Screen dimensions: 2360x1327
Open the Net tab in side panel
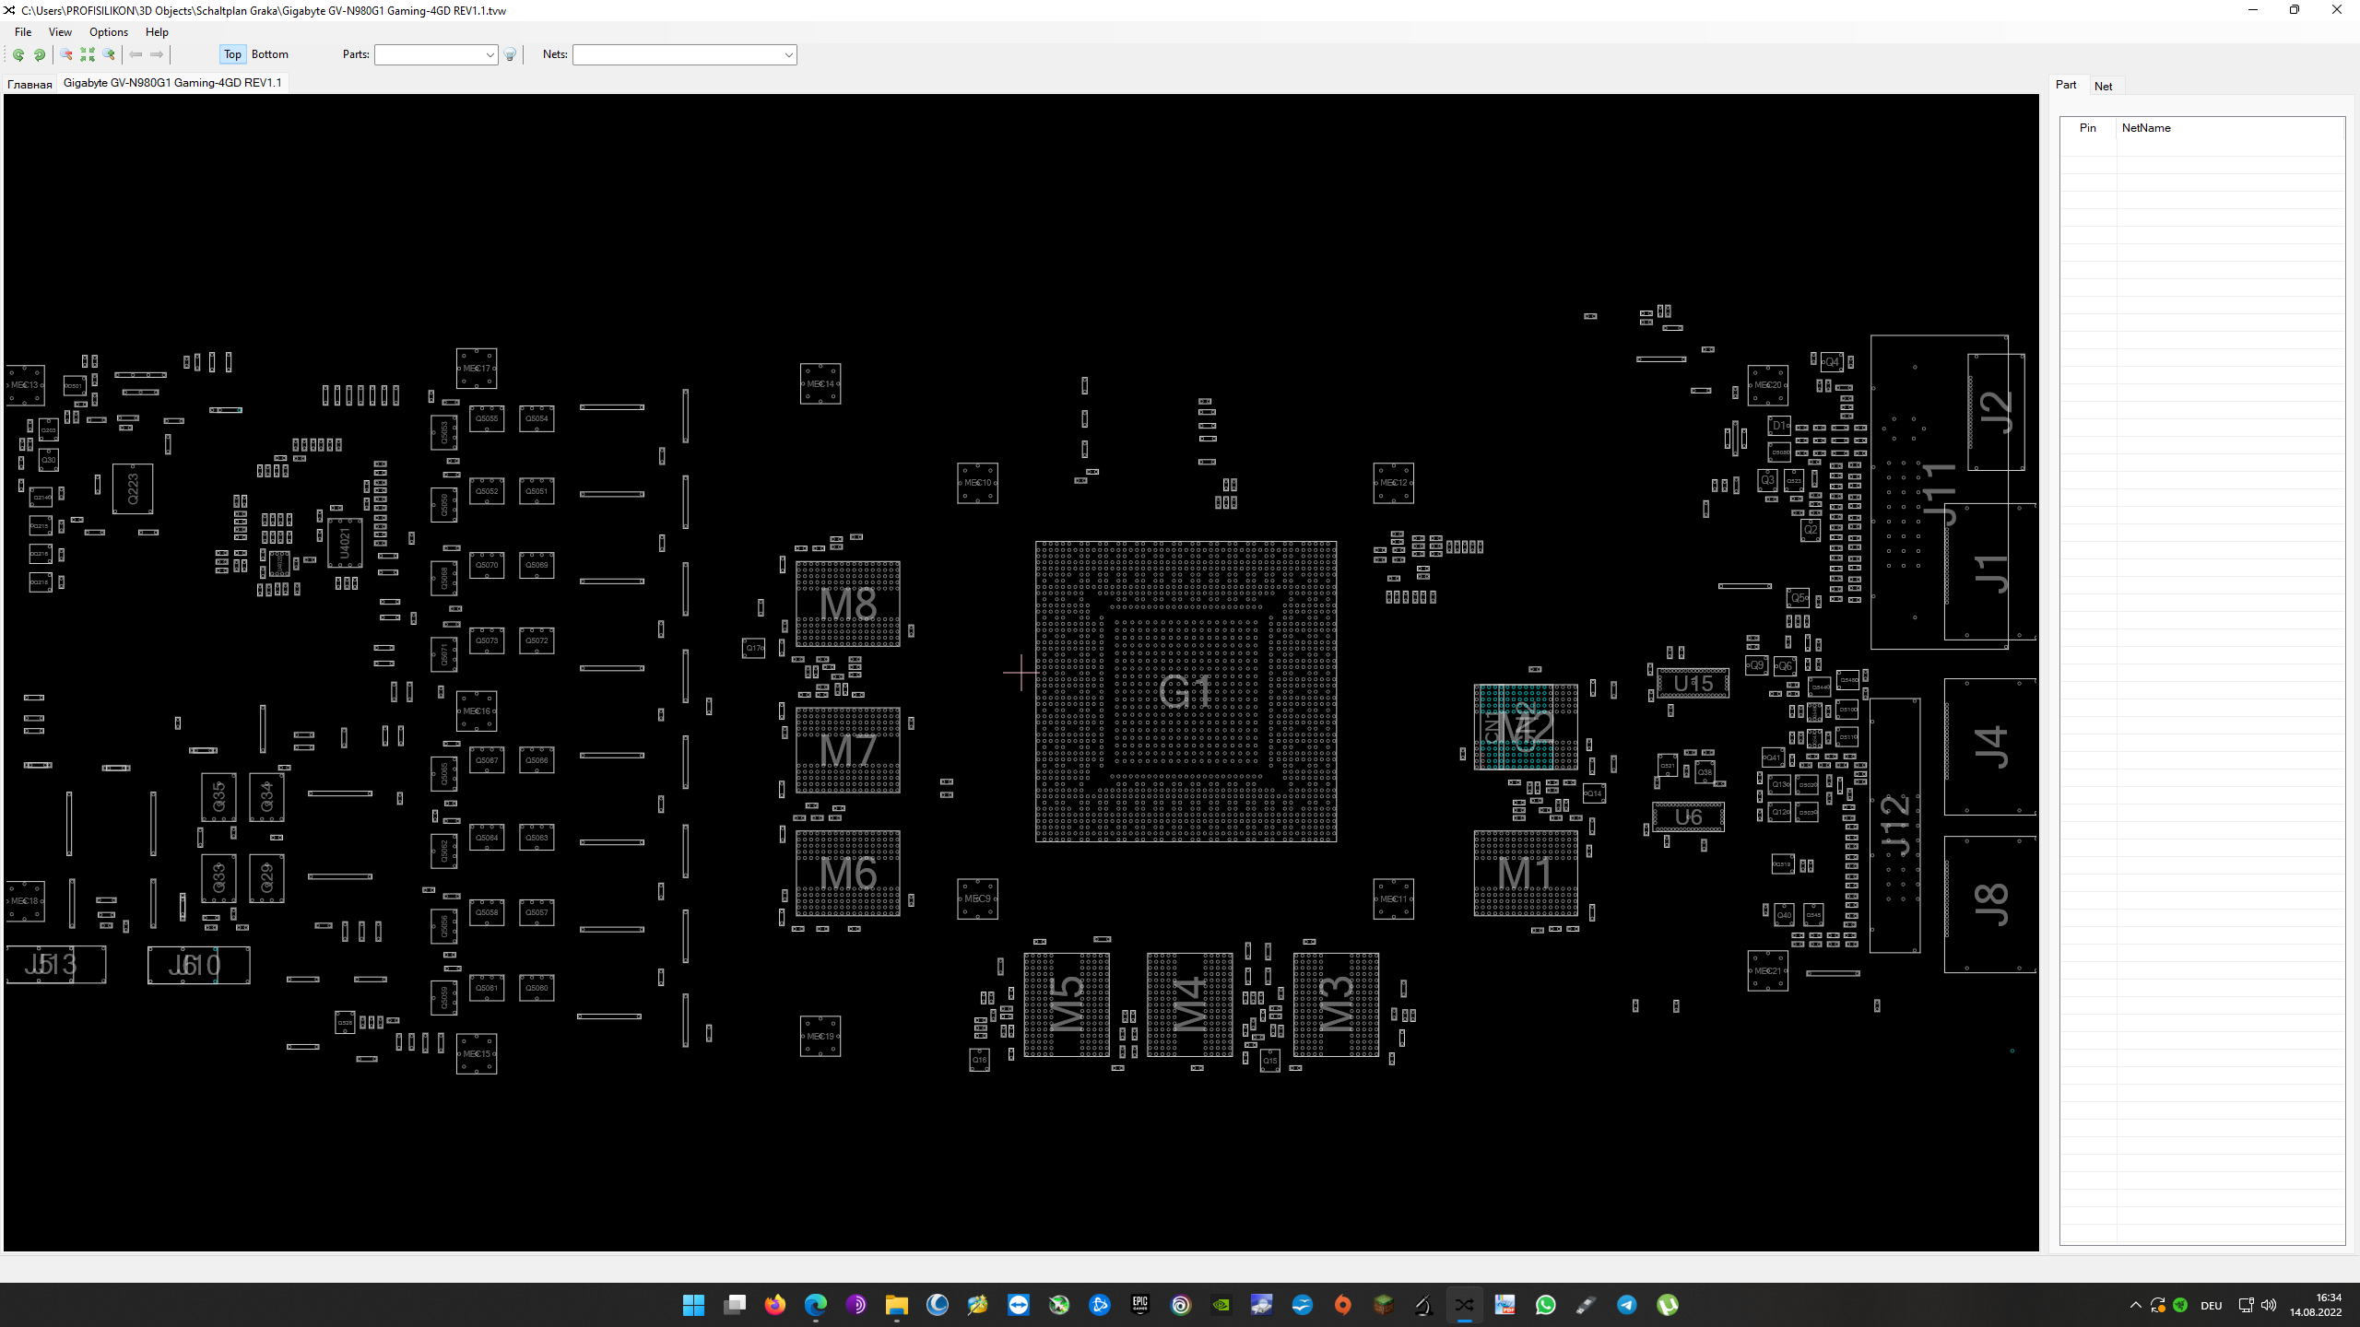point(2104,86)
